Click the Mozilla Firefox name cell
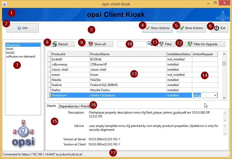Viewport: 232px width, 159px height. [x=128, y=90]
